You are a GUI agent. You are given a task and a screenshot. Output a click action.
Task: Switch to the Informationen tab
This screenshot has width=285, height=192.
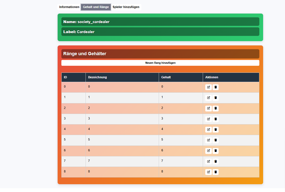tap(69, 7)
